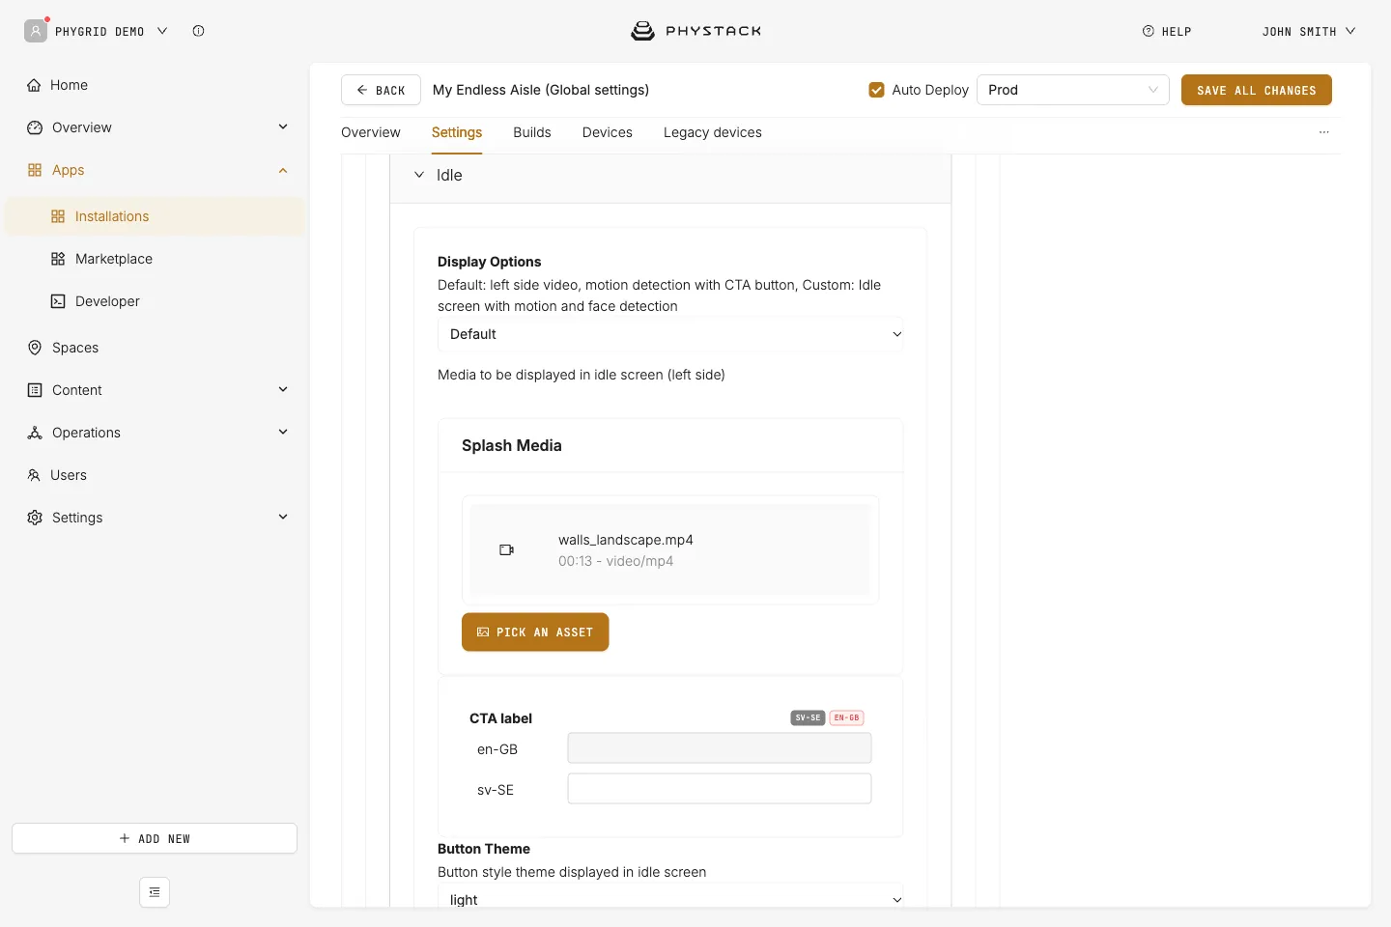Image resolution: width=1391 pixels, height=927 pixels.
Task: Collapse the Apps sidebar chevron
Action: coord(283,170)
